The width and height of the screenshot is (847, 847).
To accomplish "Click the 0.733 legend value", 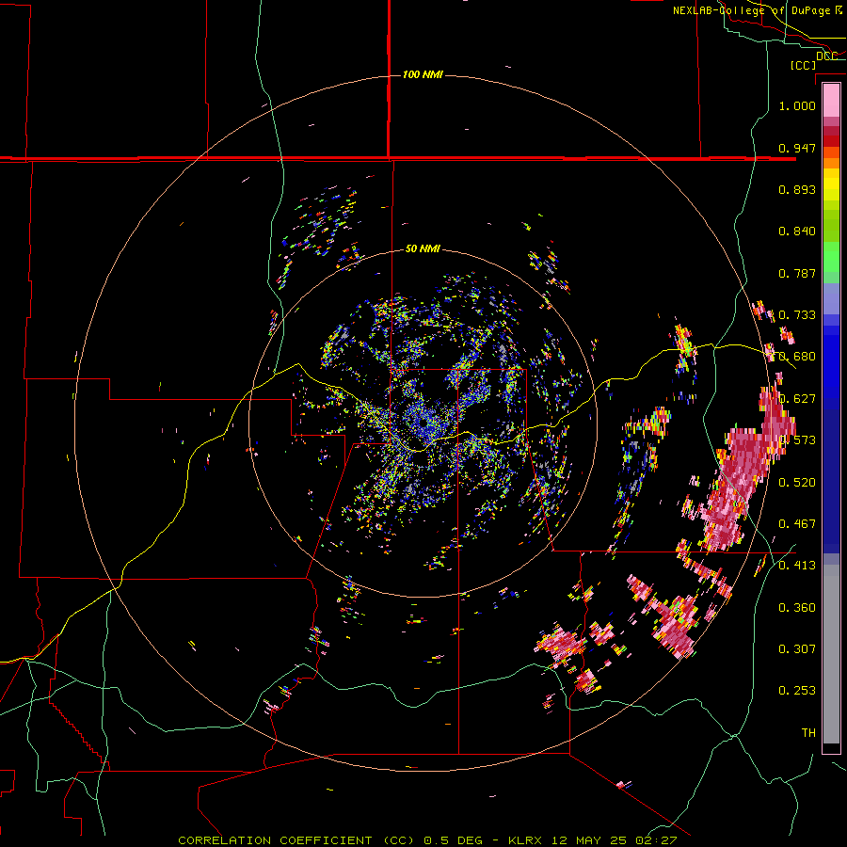I will tap(797, 315).
